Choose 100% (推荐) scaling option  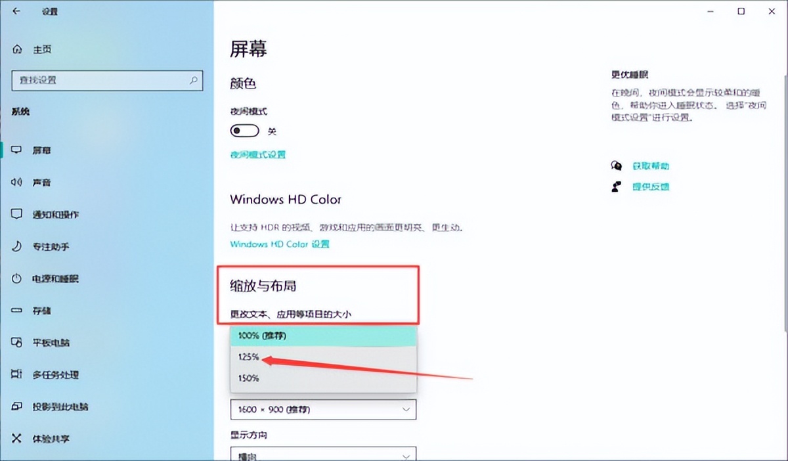coord(323,336)
